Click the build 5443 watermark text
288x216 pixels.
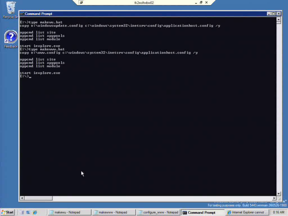click(x=247, y=205)
